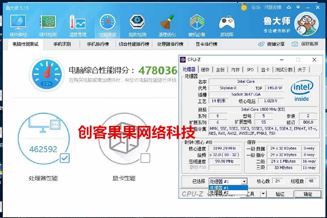Open the 硬件检测 hardware detection icon

pyautogui.click(x=48, y=22)
